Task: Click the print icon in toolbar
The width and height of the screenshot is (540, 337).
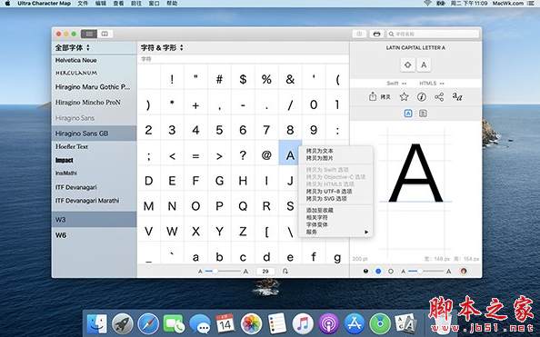Action: pyautogui.click(x=376, y=34)
